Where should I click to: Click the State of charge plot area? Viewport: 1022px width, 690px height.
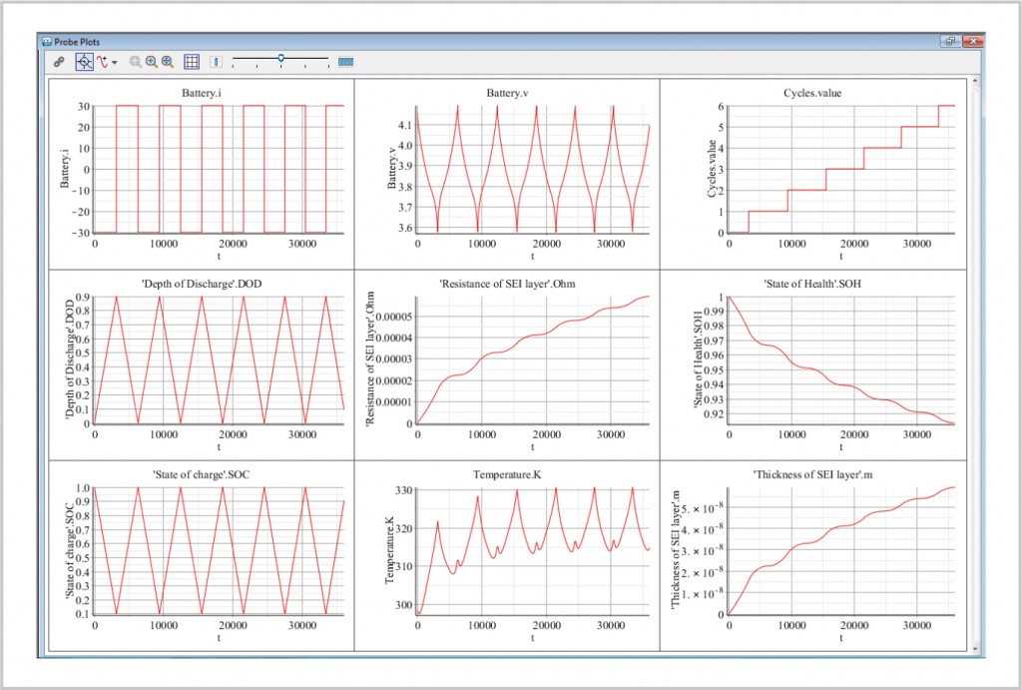[x=219, y=550]
